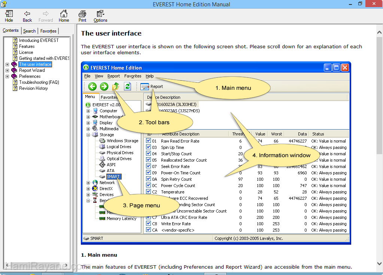Open Logical Drives page in EVEREST tree

[x=119, y=147]
